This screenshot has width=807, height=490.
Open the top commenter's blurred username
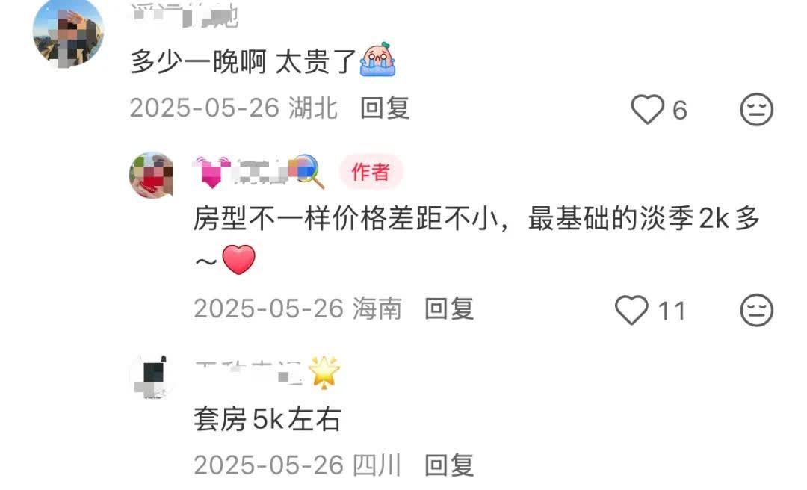point(185,16)
